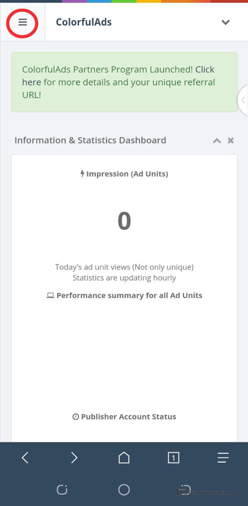Tap the browser's home page icon
The image size is (248, 506).
coord(124,458)
